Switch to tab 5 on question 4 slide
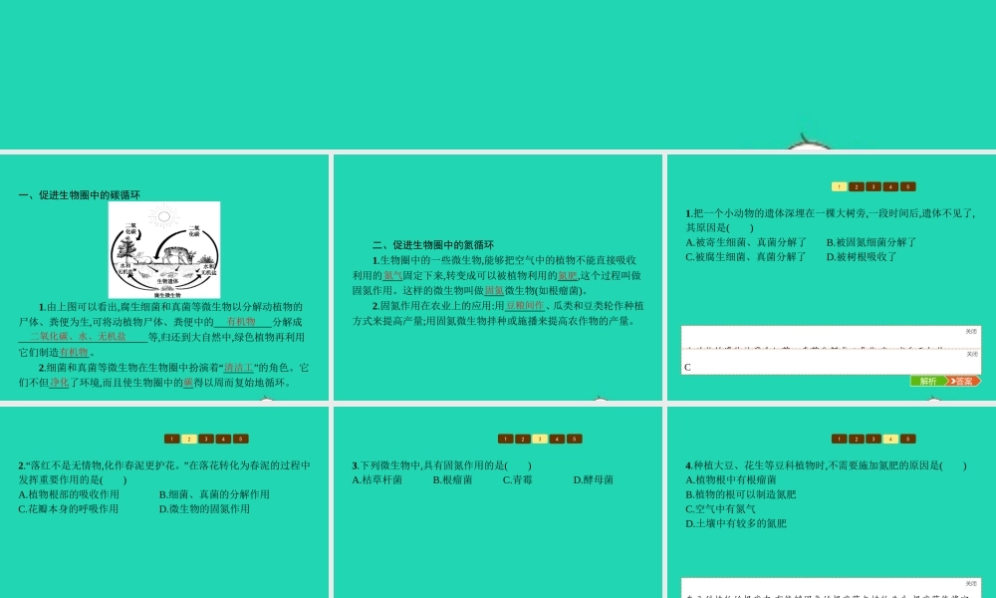 click(x=907, y=439)
